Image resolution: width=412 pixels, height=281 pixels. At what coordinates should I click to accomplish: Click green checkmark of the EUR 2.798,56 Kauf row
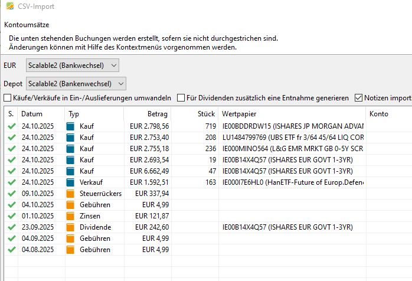pyautogui.click(x=11, y=126)
